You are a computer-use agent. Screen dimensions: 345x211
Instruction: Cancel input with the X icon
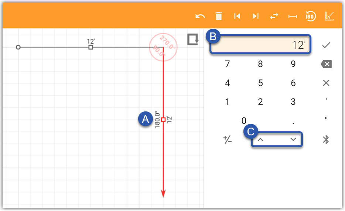(x=326, y=83)
